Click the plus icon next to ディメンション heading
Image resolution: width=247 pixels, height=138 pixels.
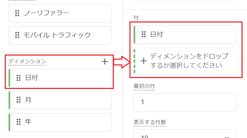coord(105,61)
